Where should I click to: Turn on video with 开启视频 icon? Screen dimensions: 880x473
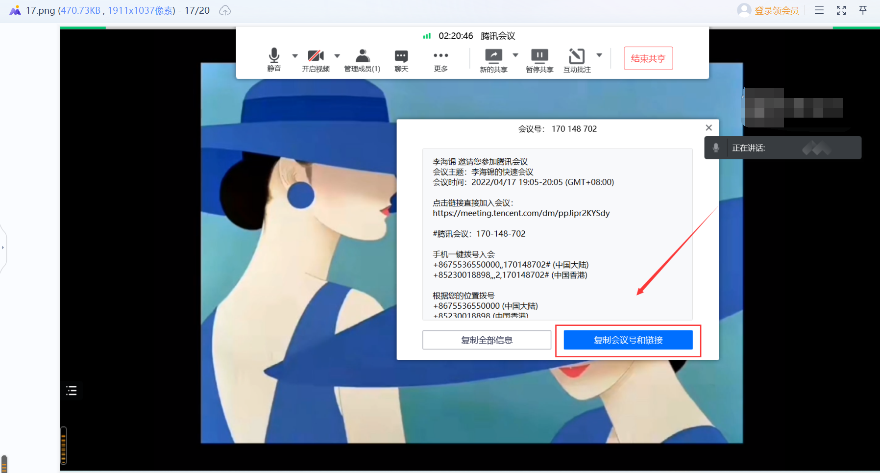(316, 60)
